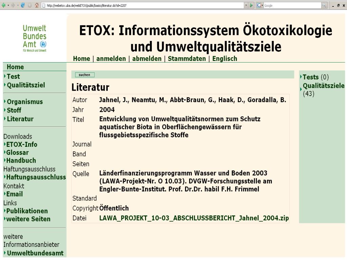
Task: Open Home in the top navigation
Action: 81,59
